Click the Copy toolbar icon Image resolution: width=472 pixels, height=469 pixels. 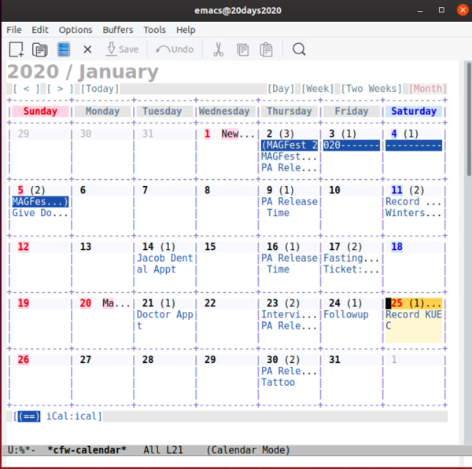tap(242, 49)
